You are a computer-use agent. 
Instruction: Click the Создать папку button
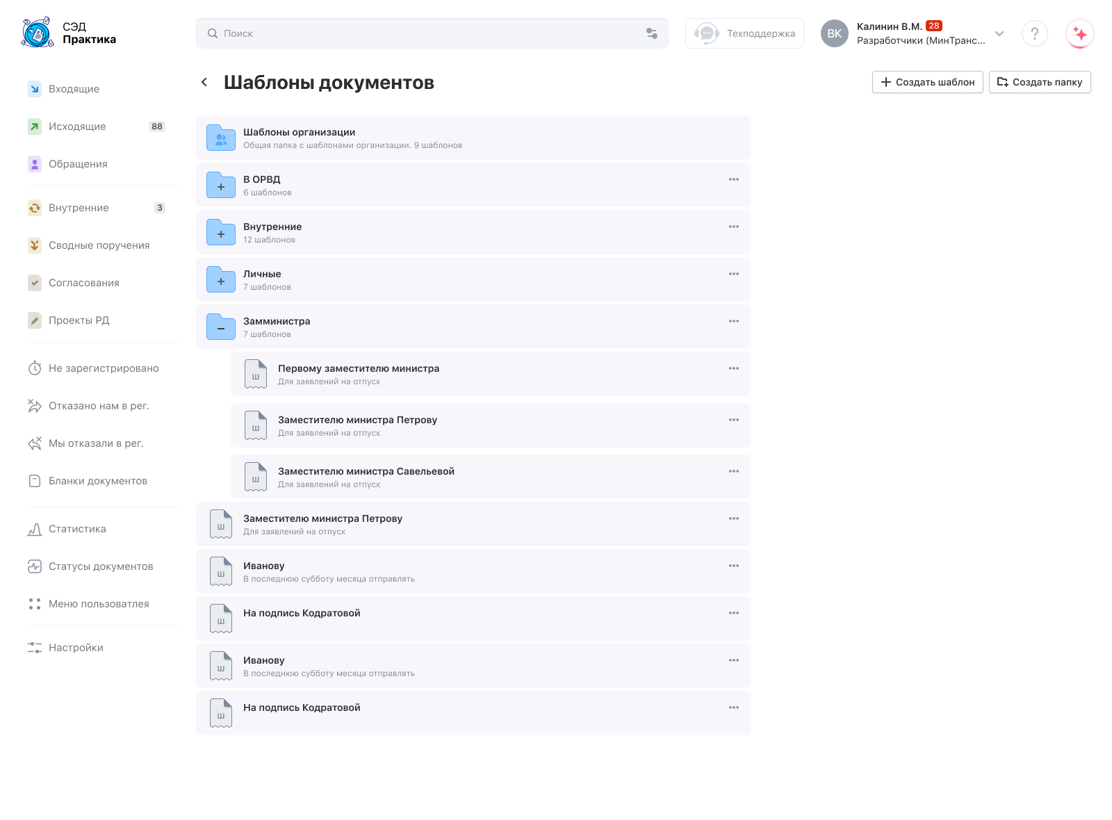1039,82
